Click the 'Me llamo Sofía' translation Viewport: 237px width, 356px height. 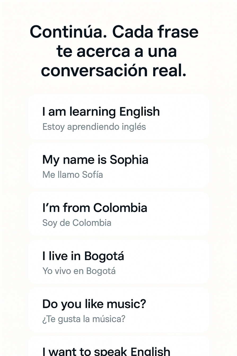point(73,175)
